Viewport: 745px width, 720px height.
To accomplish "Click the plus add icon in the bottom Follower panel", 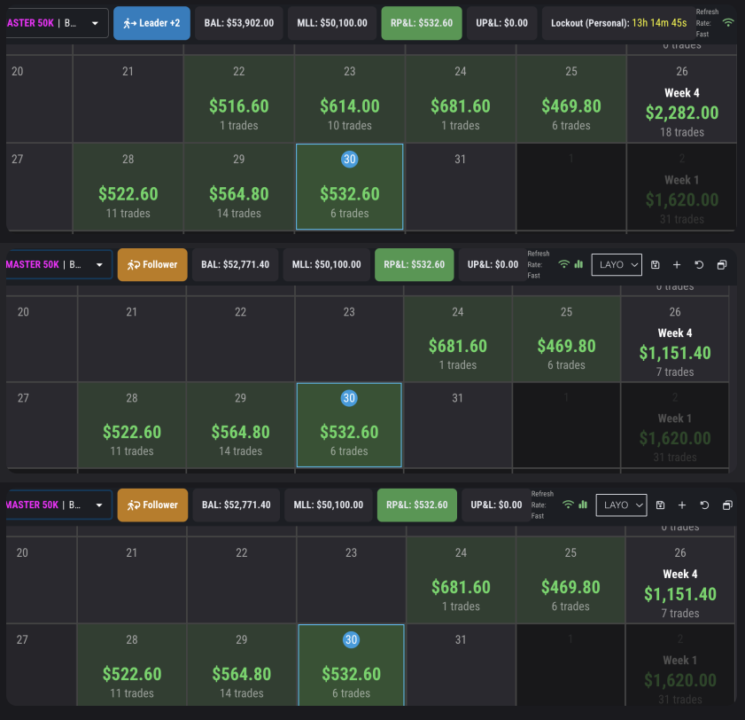I will [x=682, y=505].
